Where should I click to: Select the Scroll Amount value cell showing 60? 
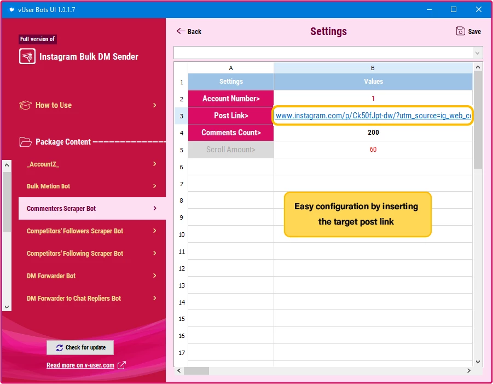373,150
